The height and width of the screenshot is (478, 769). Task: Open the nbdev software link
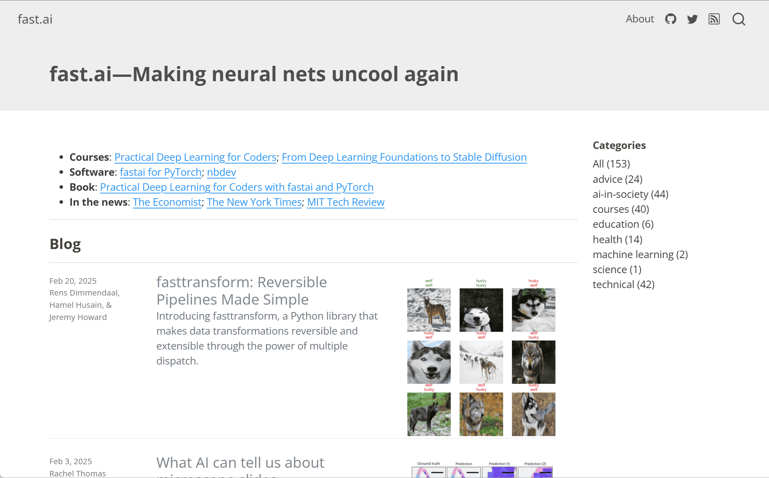click(x=221, y=172)
